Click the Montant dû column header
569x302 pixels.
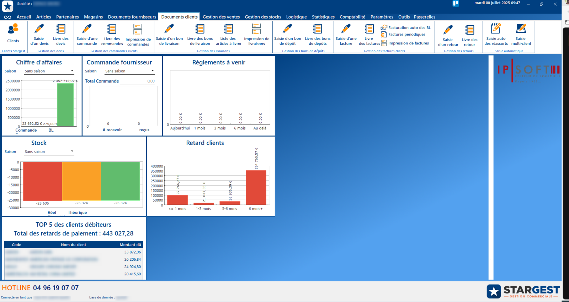[x=130, y=245]
